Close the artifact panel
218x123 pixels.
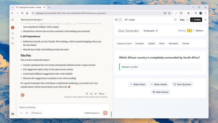click(205, 20)
